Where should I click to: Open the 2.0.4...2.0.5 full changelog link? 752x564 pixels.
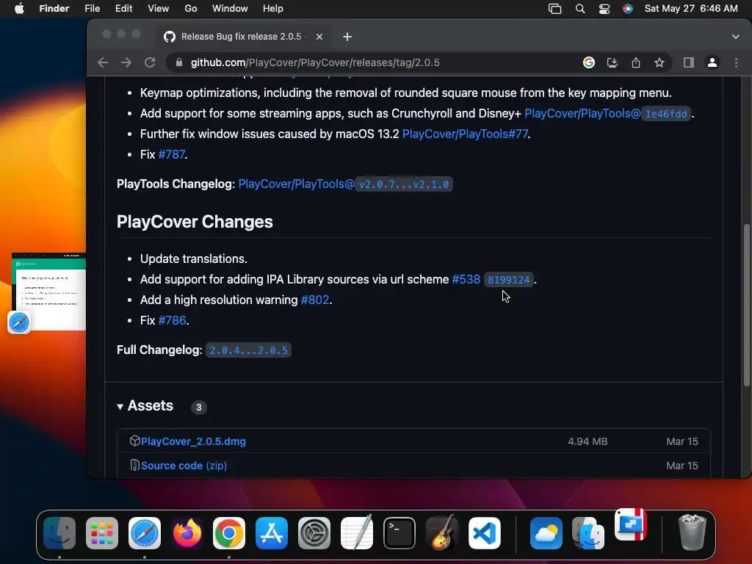[248, 350]
